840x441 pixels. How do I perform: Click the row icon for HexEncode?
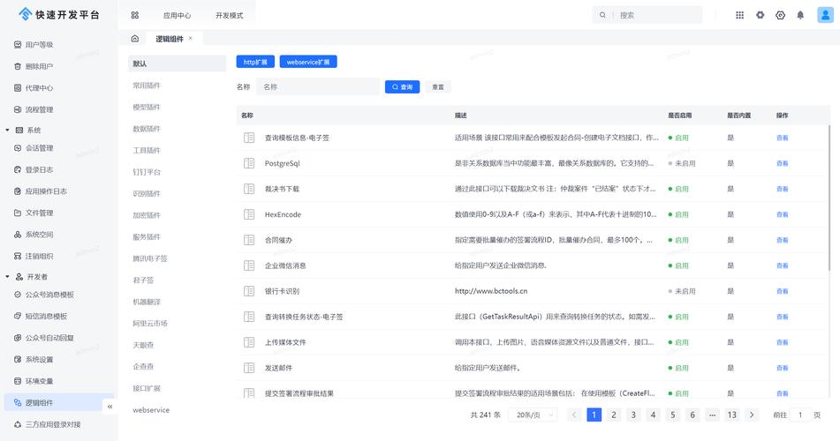pyautogui.click(x=249, y=214)
